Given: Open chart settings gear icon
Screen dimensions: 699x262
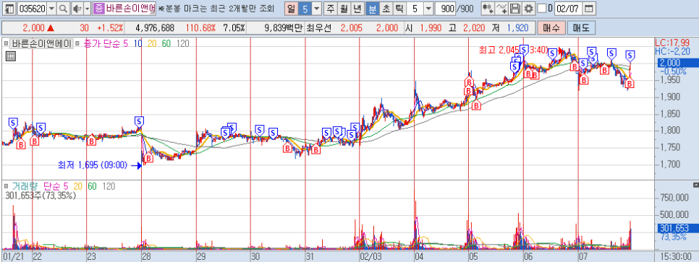Looking at the screenshot, I should pyautogui.click(x=528, y=9).
